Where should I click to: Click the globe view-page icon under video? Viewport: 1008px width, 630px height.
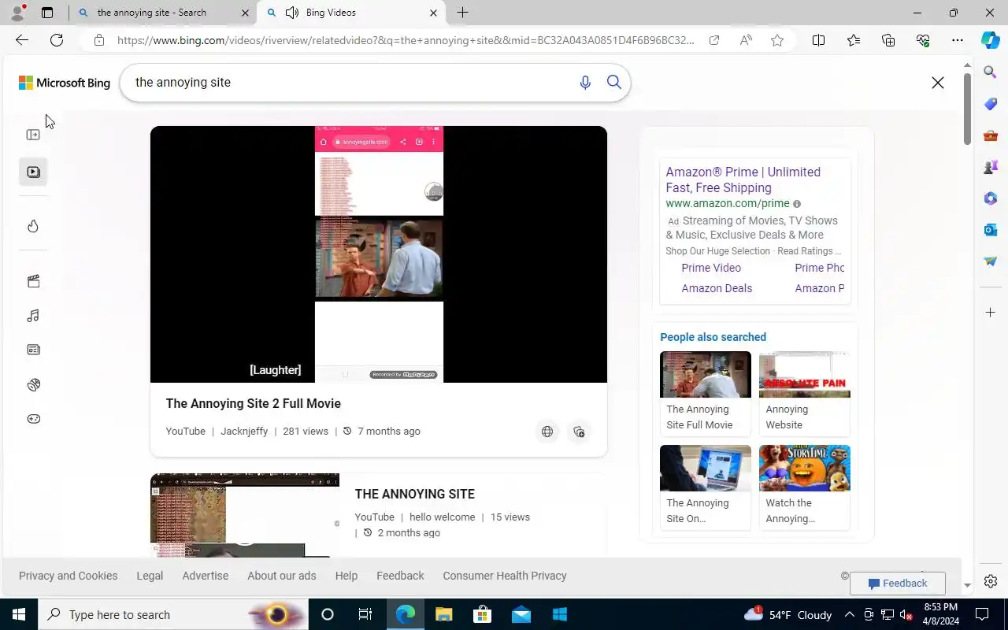pos(547,432)
